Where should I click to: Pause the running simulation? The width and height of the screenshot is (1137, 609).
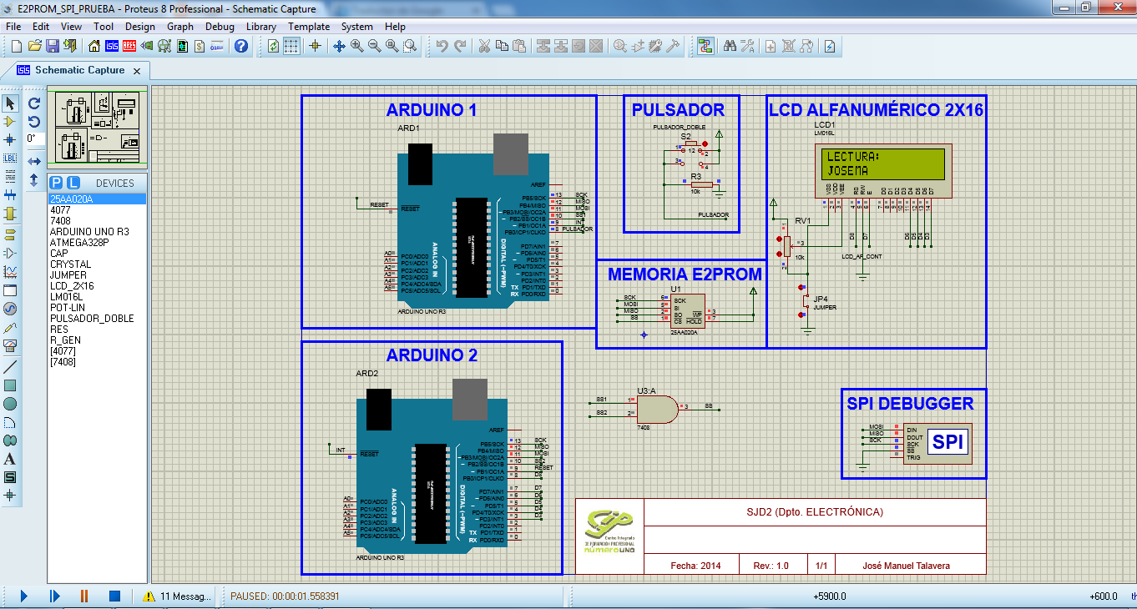point(84,596)
